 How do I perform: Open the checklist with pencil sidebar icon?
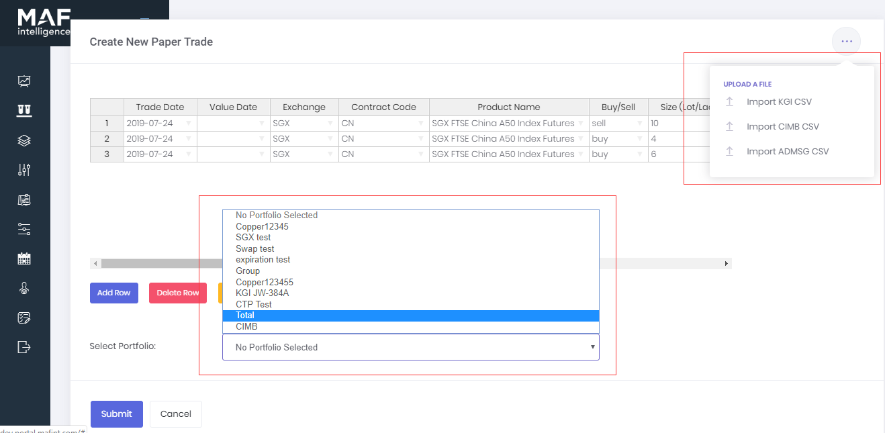click(x=24, y=318)
